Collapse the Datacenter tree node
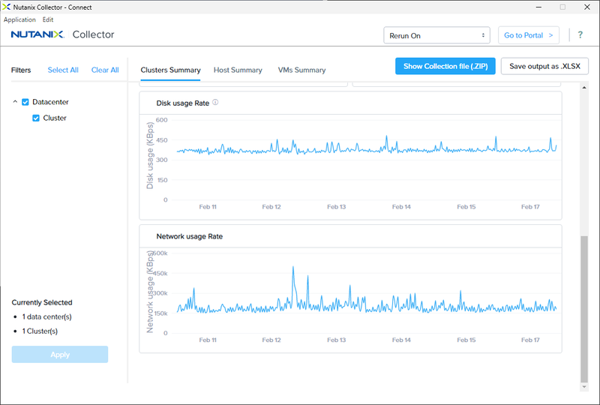 [x=15, y=102]
